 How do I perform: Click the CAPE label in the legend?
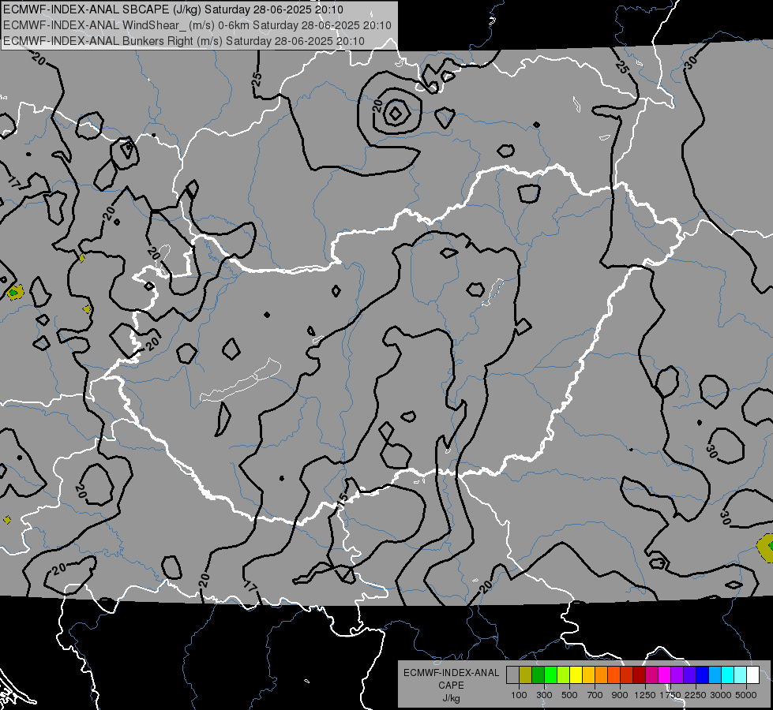(x=451, y=686)
